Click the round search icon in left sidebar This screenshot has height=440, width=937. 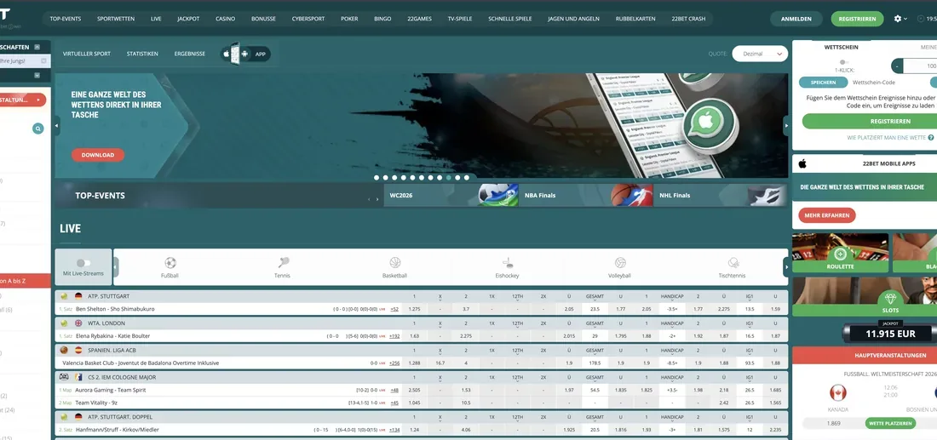[x=37, y=129]
